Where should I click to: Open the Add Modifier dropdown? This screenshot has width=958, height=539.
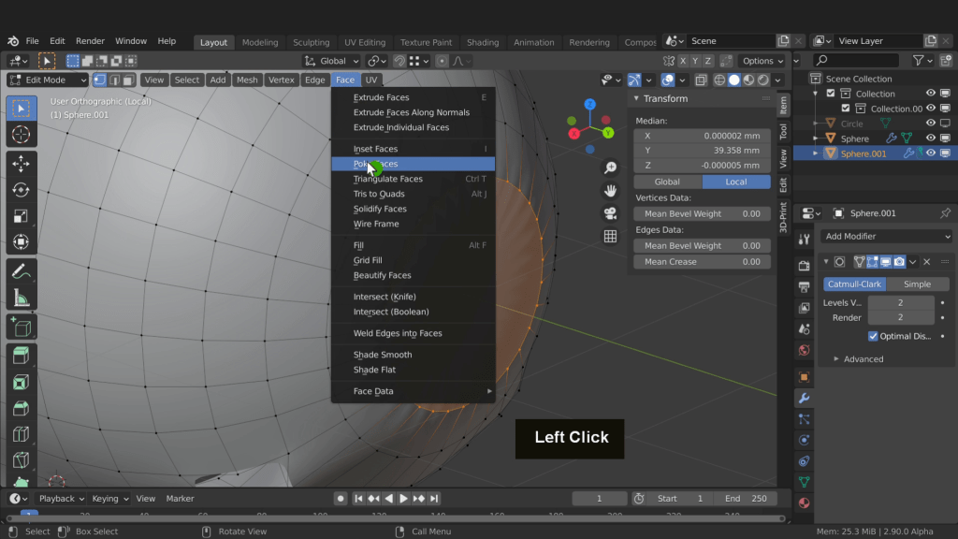point(887,237)
